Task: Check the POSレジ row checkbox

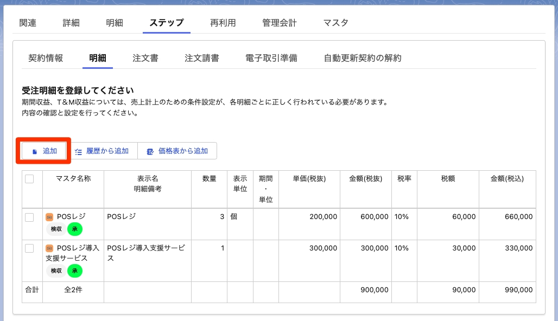Action: point(29,217)
